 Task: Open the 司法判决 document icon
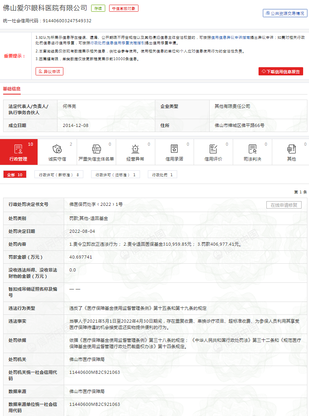coord(252,149)
